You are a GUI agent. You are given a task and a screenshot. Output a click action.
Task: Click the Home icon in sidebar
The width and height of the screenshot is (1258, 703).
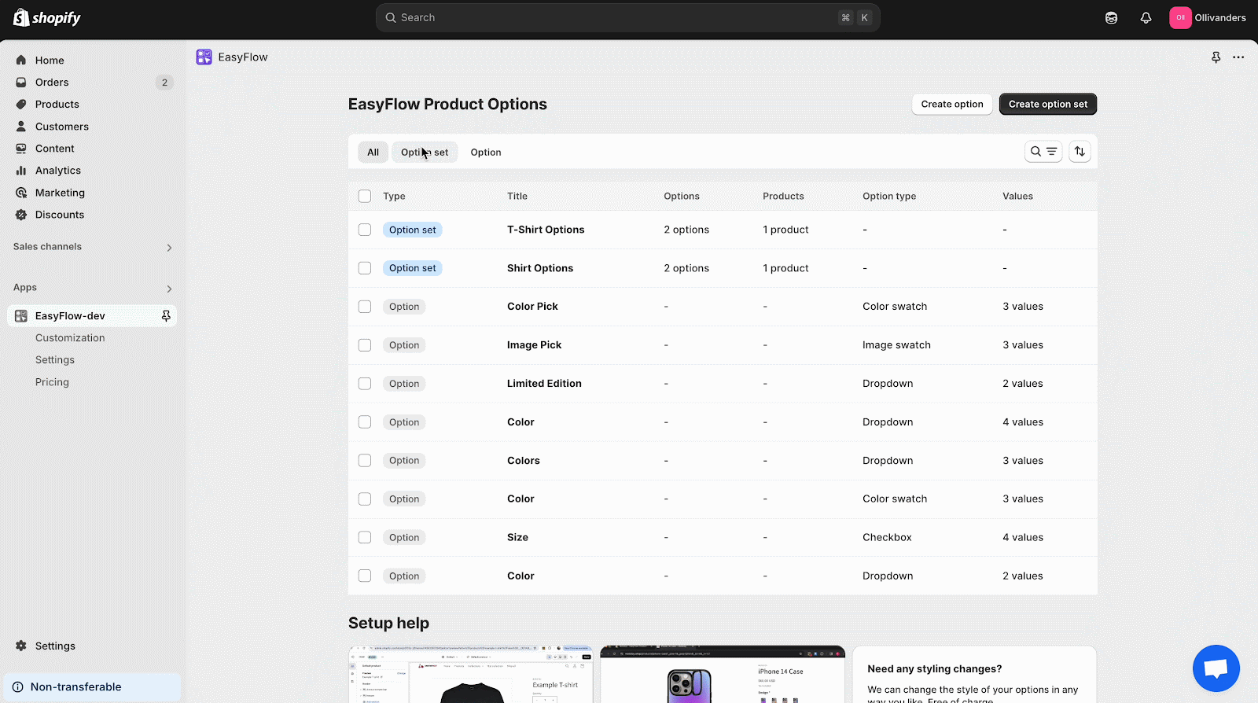[21, 60]
